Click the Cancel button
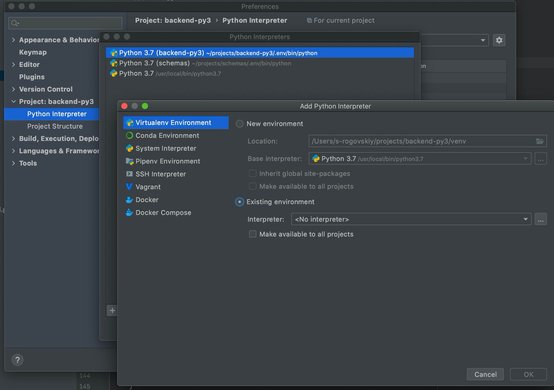 click(x=485, y=374)
